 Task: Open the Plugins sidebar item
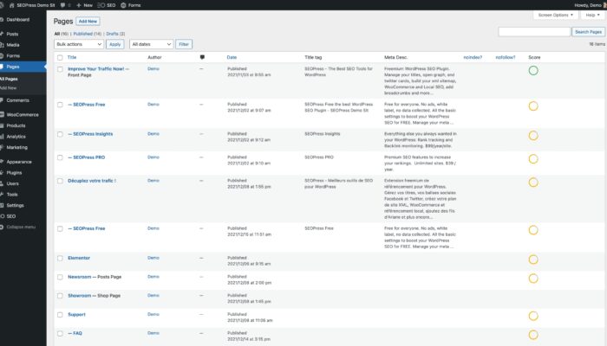click(x=15, y=173)
